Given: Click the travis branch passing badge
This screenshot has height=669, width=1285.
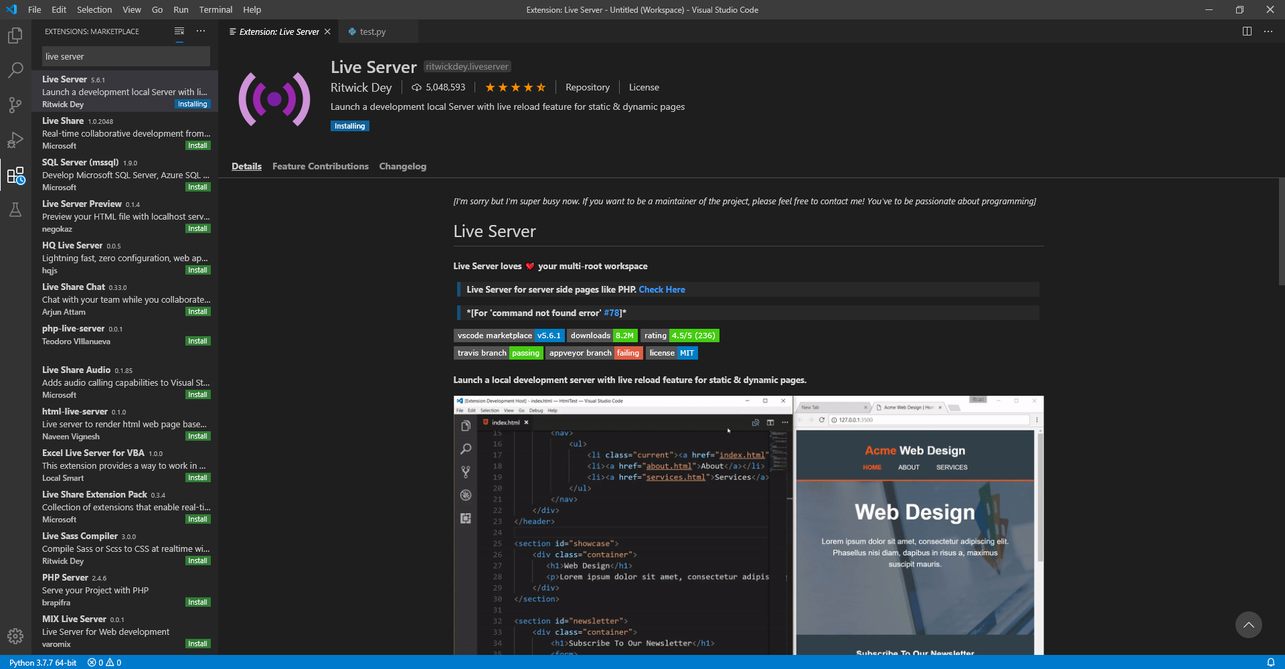Looking at the screenshot, I should 499,353.
